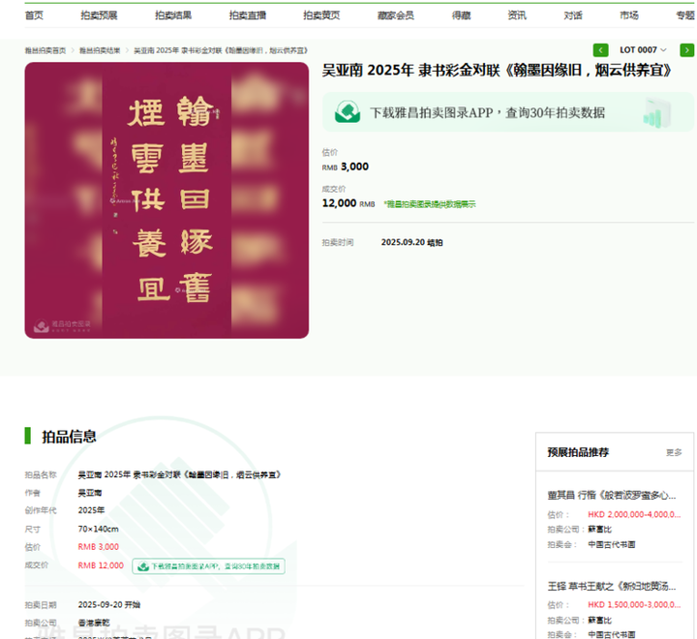Screen dimensions: 697x639
Task: Click the creation year value 2025年
Action: click(91, 510)
